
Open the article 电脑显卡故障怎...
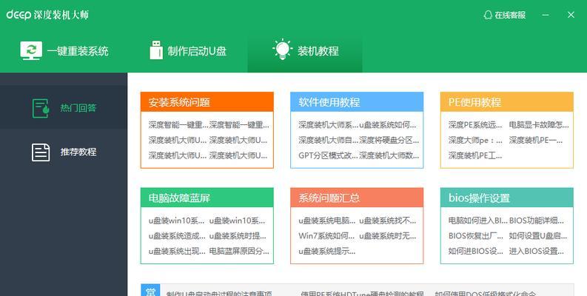coord(539,125)
